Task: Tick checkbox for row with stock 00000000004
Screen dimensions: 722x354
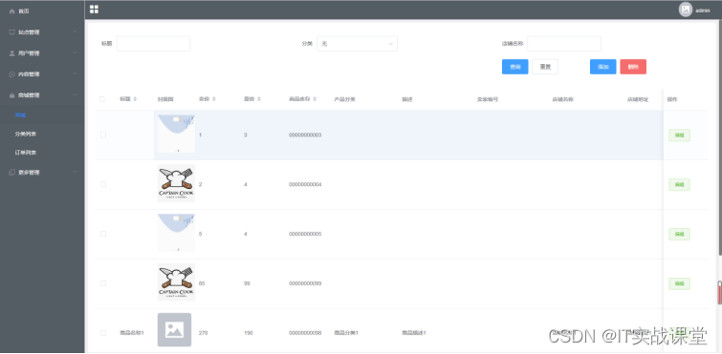Action: point(103,184)
